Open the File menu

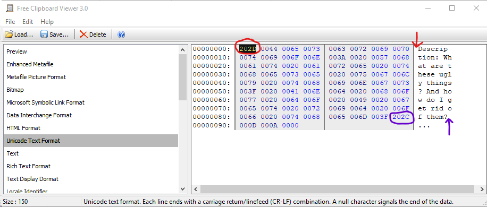coord(10,22)
